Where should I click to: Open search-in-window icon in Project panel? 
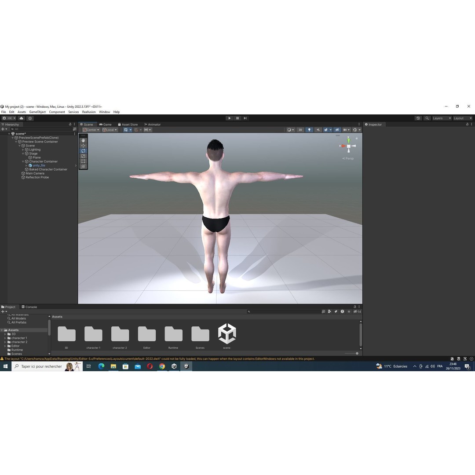pyautogui.click(x=323, y=311)
